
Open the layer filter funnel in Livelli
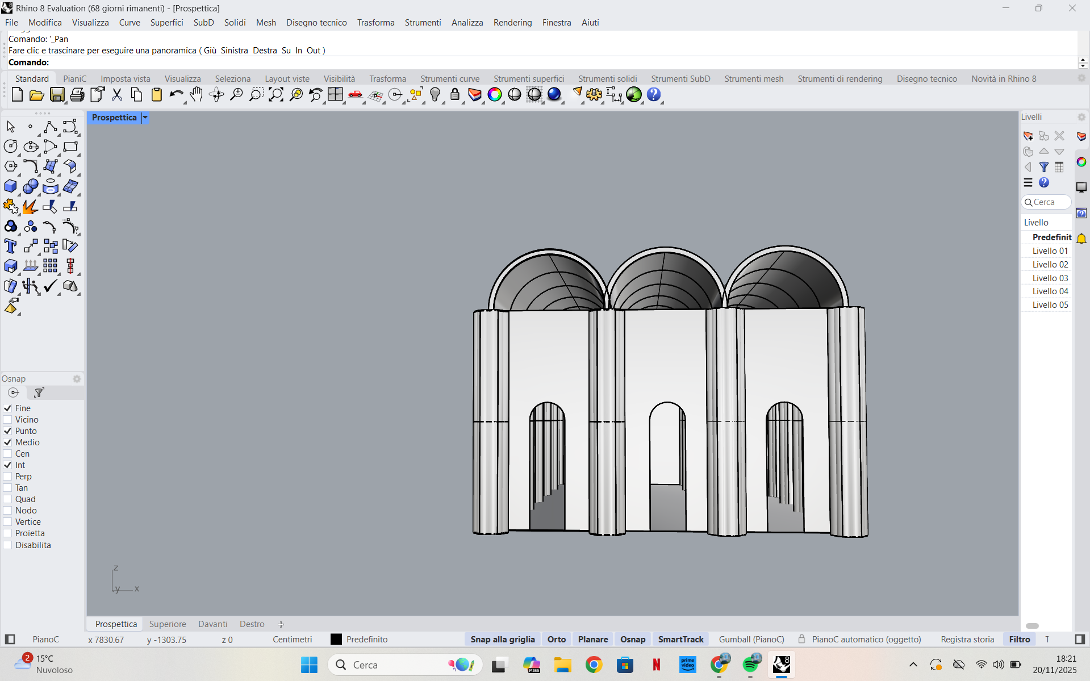pos(1044,167)
